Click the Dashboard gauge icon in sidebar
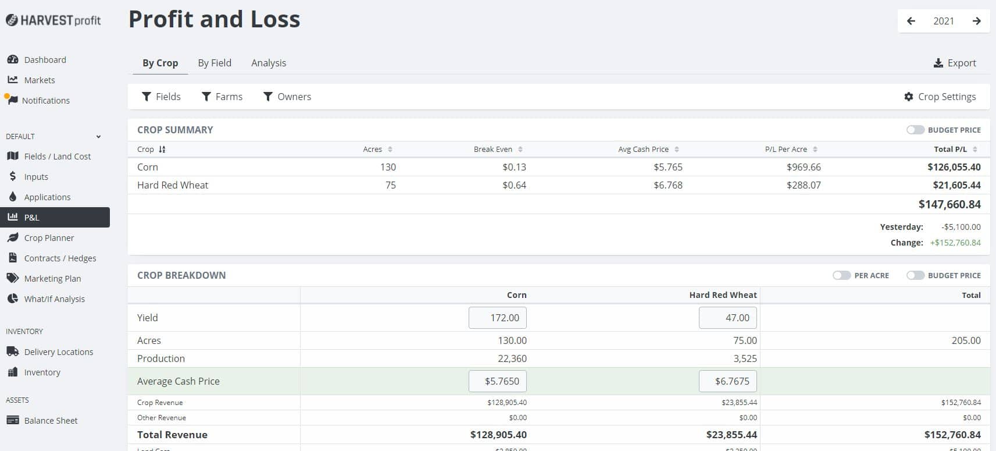 click(x=12, y=60)
